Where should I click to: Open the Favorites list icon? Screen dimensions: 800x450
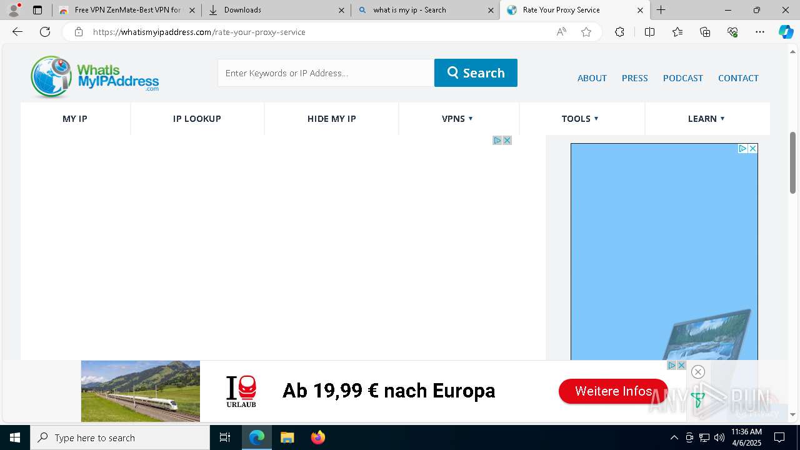[x=677, y=32]
